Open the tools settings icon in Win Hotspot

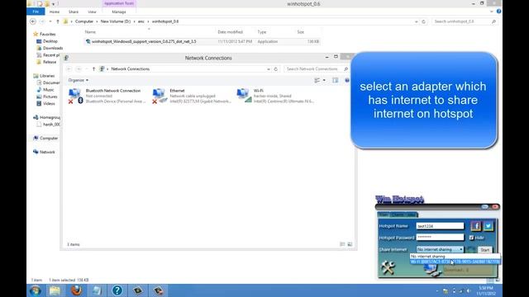(x=388, y=267)
